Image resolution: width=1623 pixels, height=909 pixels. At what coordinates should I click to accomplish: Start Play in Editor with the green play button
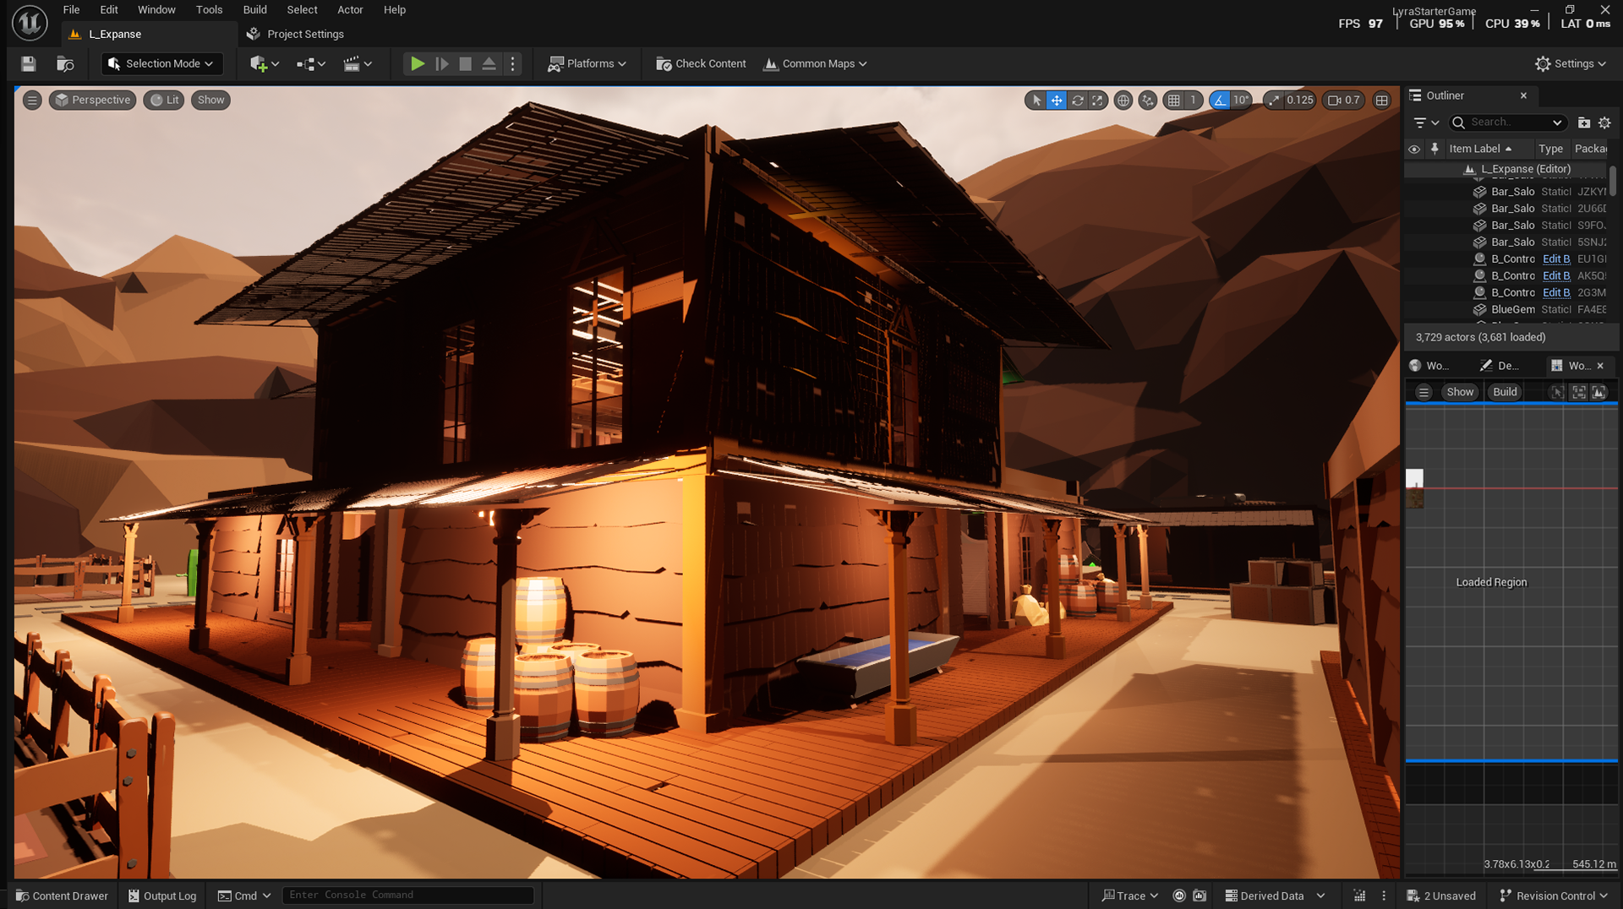[x=417, y=64]
